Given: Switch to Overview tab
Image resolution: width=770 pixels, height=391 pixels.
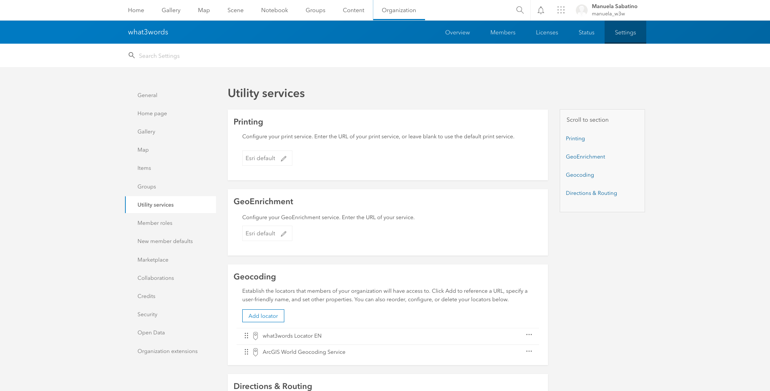Looking at the screenshot, I should coord(457,32).
